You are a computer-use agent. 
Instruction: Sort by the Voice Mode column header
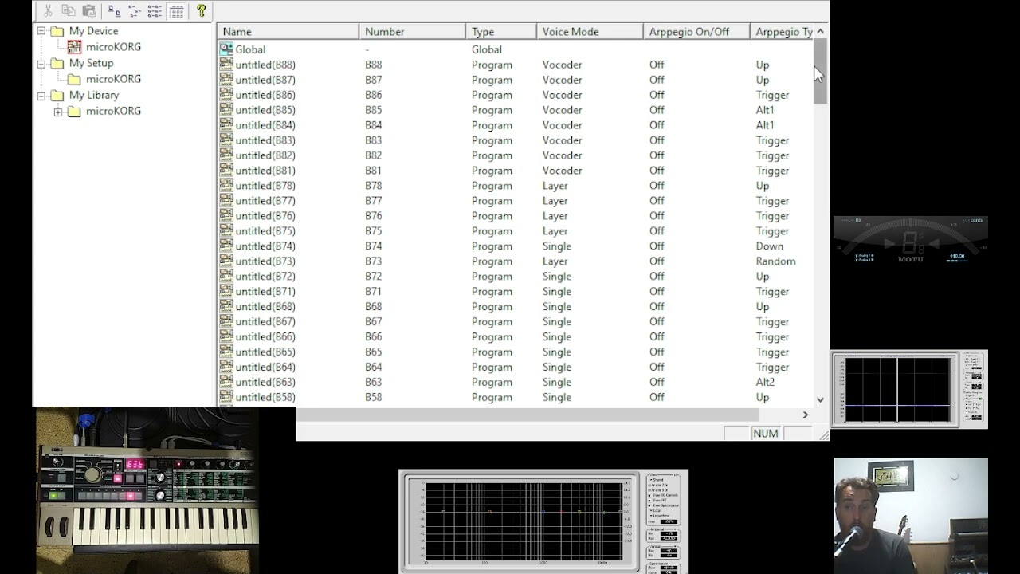[590, 32]
